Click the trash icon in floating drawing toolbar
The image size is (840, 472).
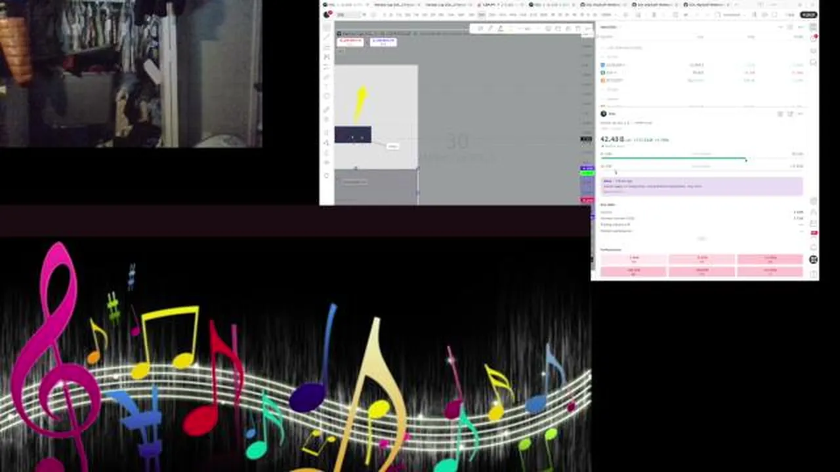(x=577, y=28)
